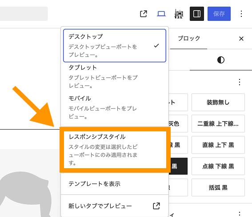Apply the 二重線 上下線 style
Viewport: 252px width, 217px height.
coord(218,123)
